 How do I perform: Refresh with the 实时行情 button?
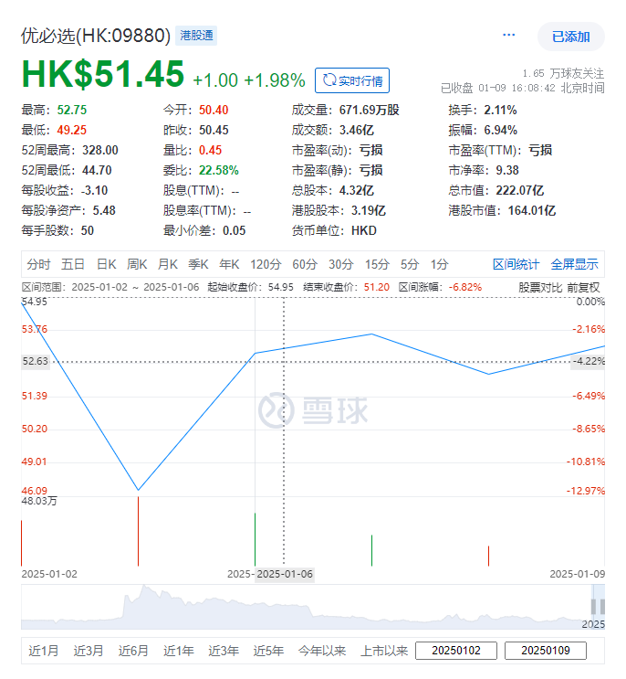point(352,80)
